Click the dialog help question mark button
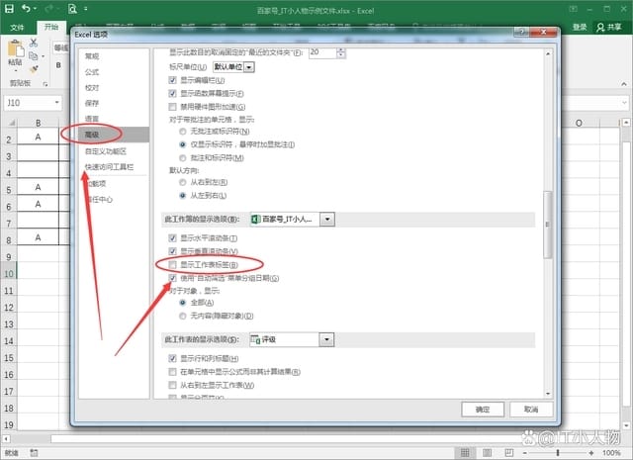Viewport: 633px width, 460px height. (x=521, y=32)
